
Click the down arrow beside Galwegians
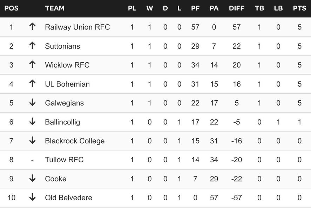32,102
